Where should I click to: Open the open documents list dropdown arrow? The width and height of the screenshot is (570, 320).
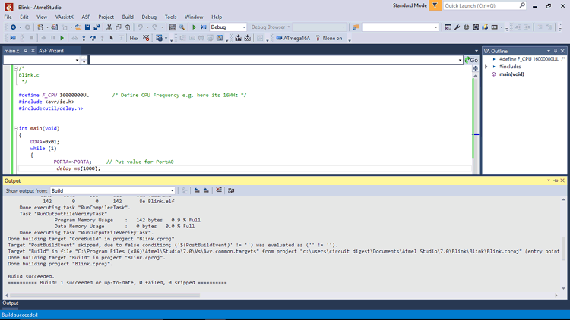(x=477, y=51)
